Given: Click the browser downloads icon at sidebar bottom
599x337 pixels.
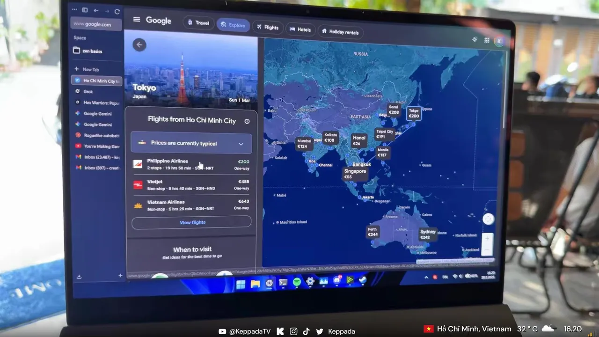Looking at the screenshot, I should click(79, 277).
